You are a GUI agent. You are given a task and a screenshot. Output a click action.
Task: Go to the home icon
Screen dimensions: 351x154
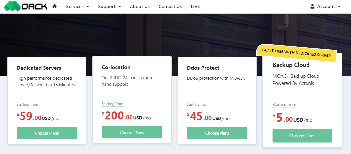[54, 6]
